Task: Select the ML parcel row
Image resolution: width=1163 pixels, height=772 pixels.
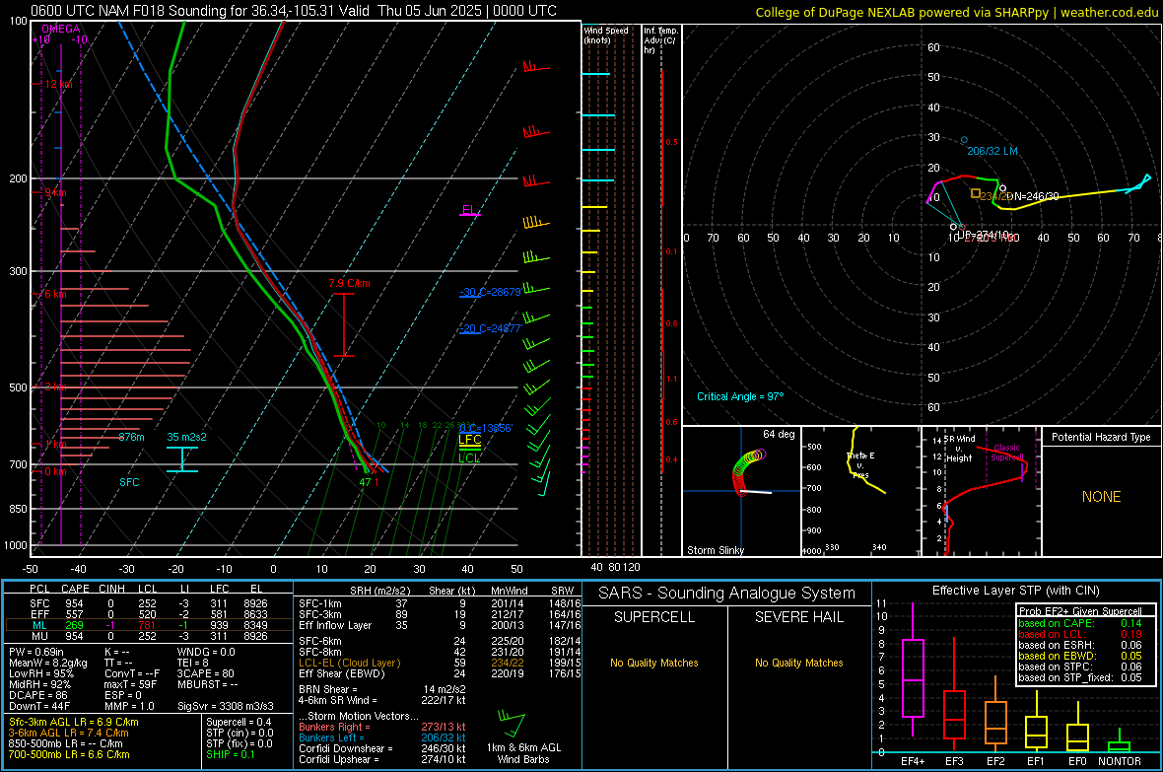Action: [x=147, y=626]
